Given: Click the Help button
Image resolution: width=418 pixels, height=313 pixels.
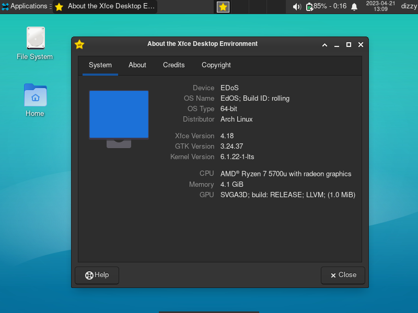Looking at the screenshot, I should click(97, 275).
